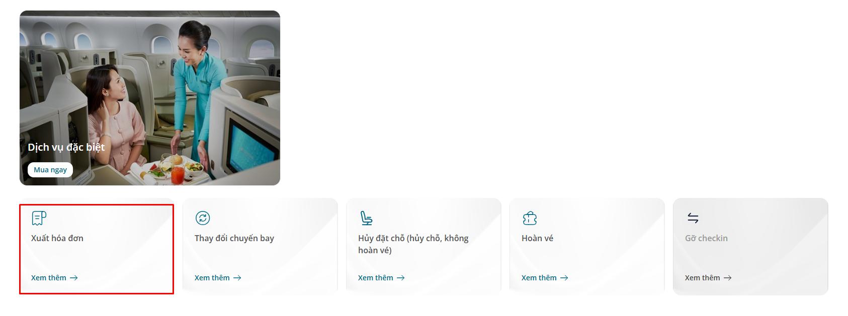This screenshot has height=316, width=848.
Task: Click arrow beside Hoàn vé Xem thêm
Action: 564,278
